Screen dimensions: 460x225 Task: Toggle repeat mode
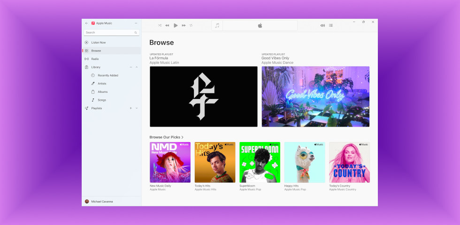[191, 25]
